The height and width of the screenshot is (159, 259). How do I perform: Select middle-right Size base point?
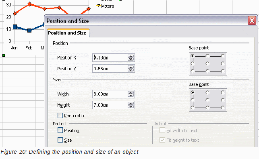[223, 100]
